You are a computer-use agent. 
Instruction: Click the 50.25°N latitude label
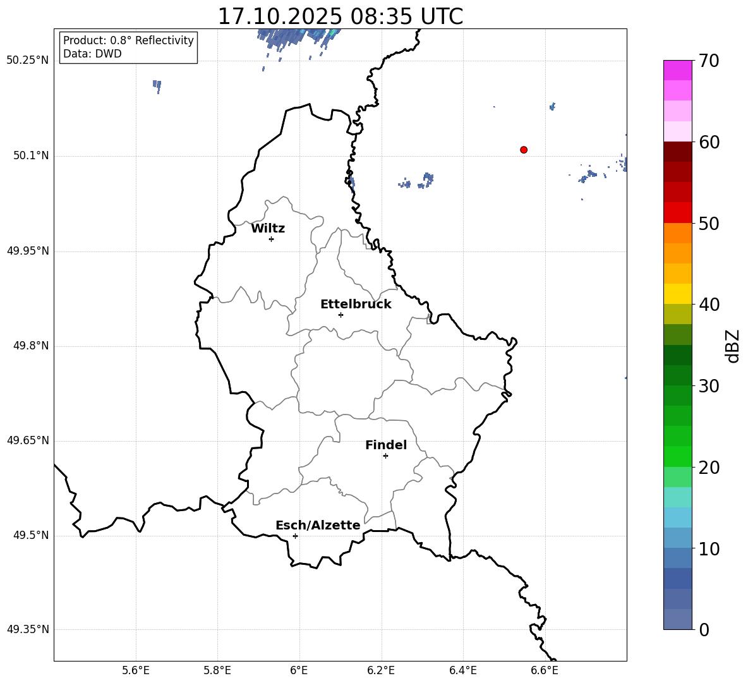pyautogui.click(x=28, y=61)
